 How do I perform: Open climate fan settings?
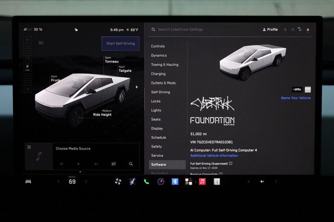point(118,181)
